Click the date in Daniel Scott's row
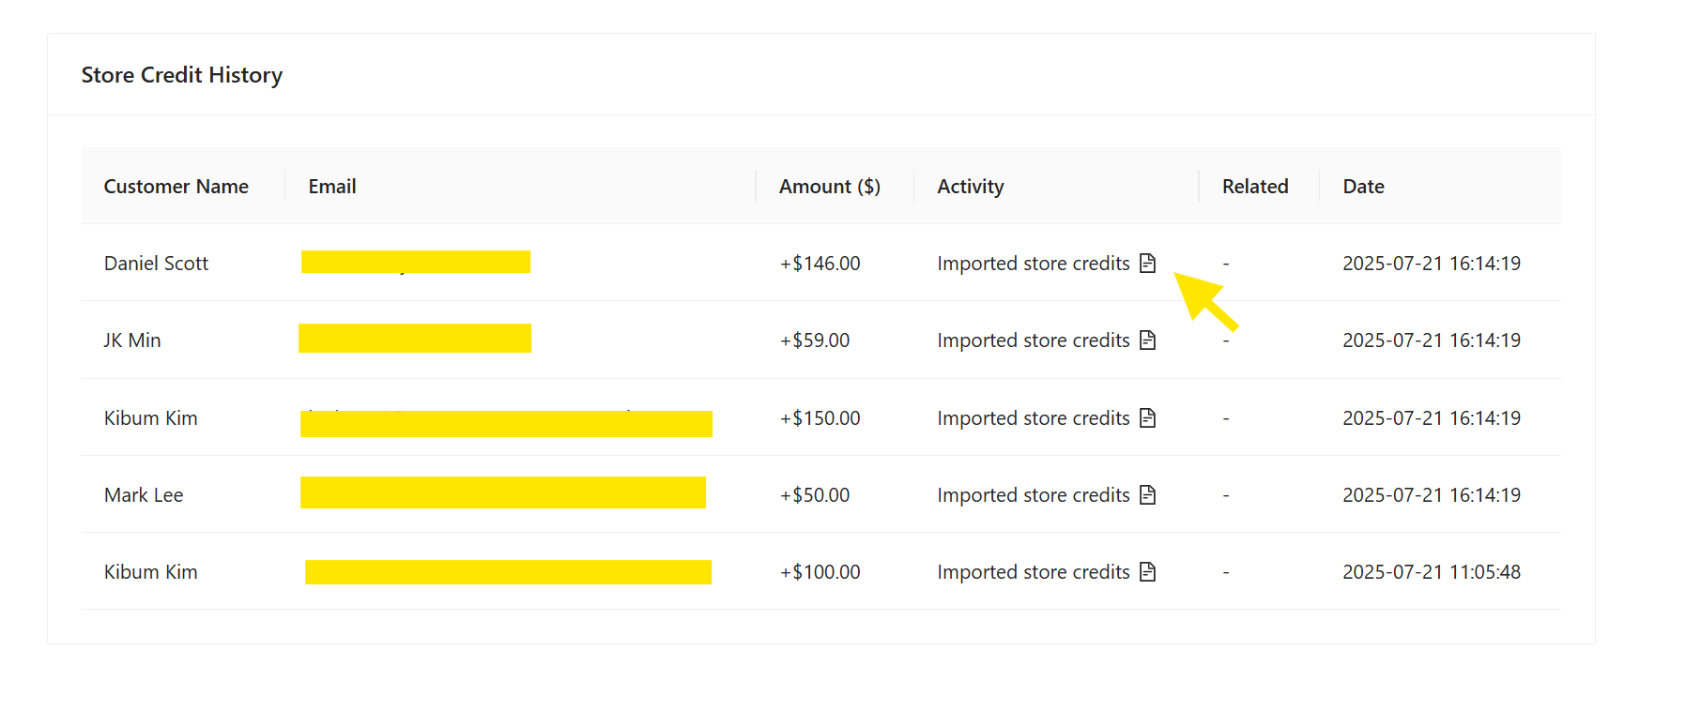The image size is (1686, 711). click(1432, 264)
